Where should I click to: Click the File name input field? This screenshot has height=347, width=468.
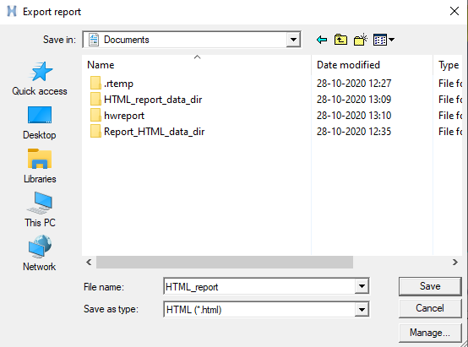click(259, 286)
